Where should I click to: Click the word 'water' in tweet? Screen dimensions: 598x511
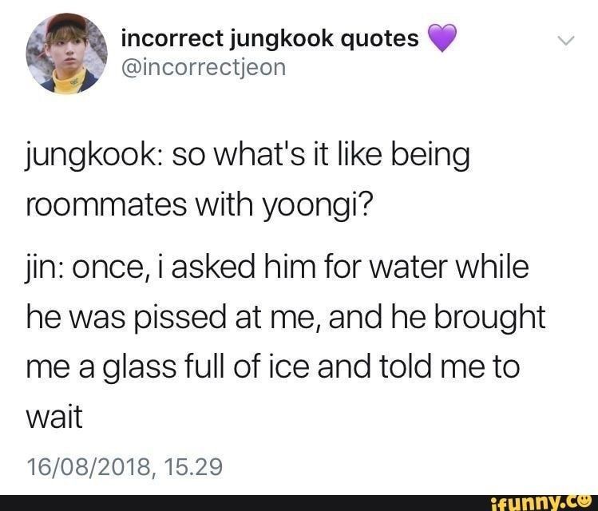[409, 268]
